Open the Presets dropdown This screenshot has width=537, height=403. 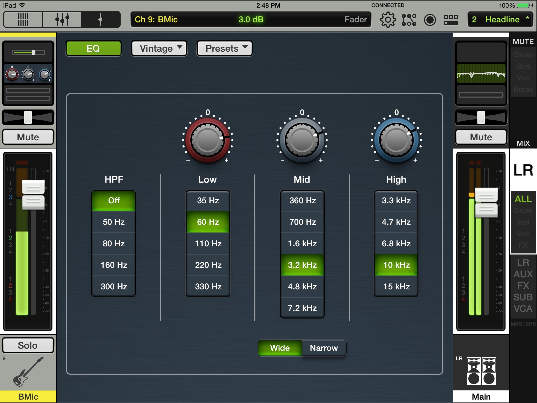coord(225,49)
